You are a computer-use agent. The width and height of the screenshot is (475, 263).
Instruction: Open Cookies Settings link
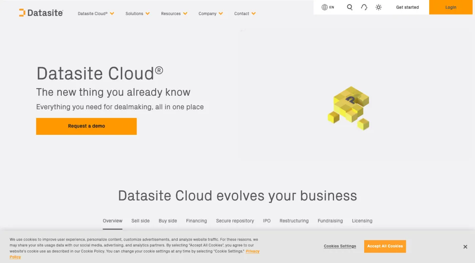[340, 246]
